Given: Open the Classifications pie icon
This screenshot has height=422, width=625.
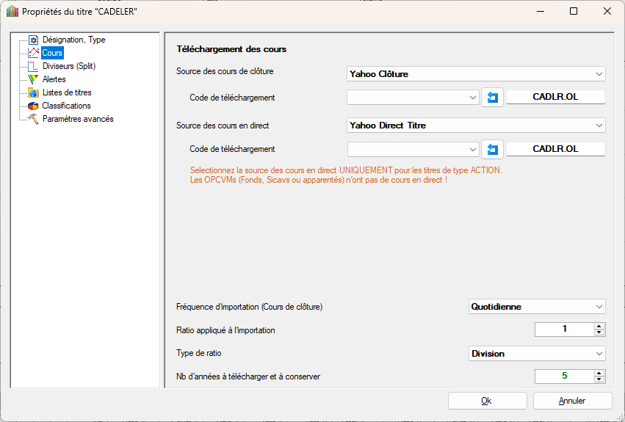Looking at the screenshot, I should coord(33,106).
